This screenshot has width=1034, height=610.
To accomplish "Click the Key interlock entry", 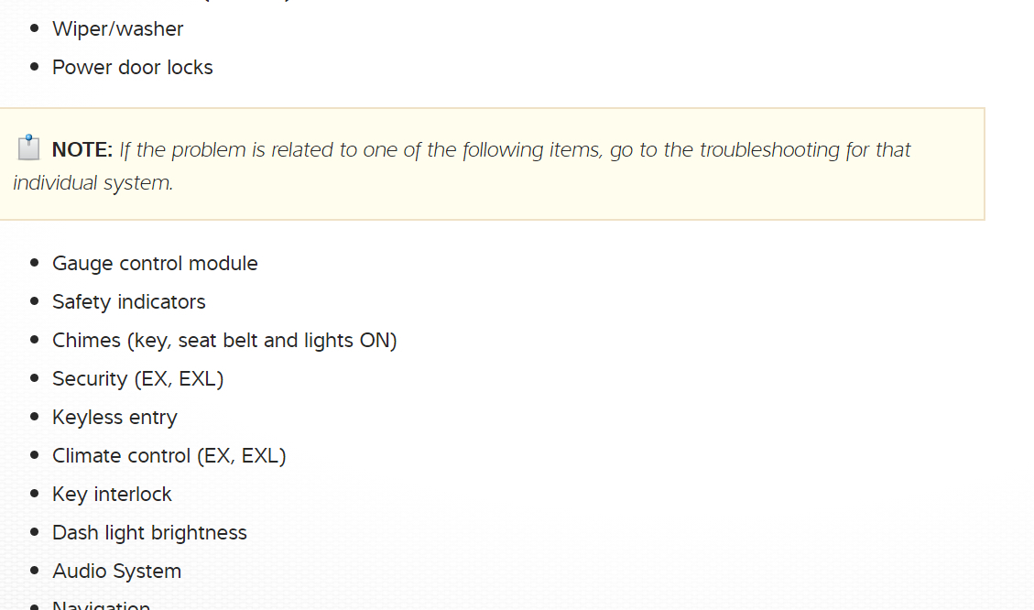I will click(x=112, y=495).
